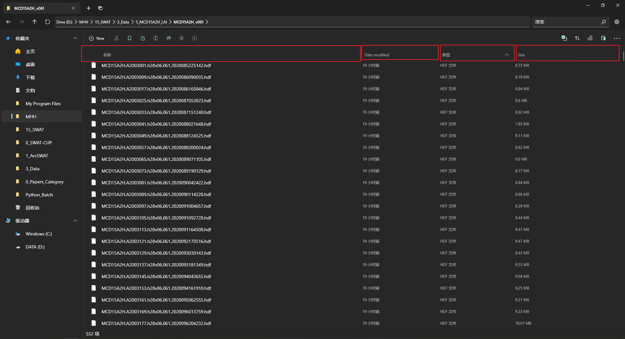Open a new tab with the plus button
This screenshot has width=625, height=339.
[88, 8]
